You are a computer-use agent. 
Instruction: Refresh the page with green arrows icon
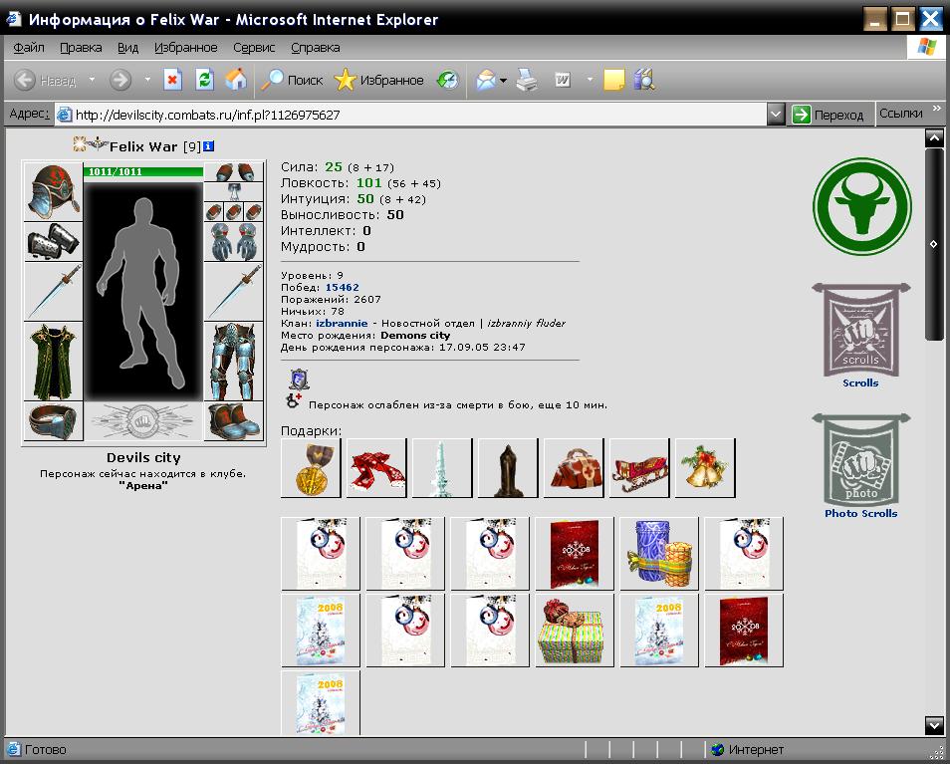[205, 80]
